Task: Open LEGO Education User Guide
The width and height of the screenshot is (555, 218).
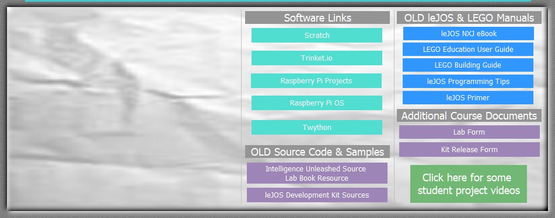Action: coord(468,50)
